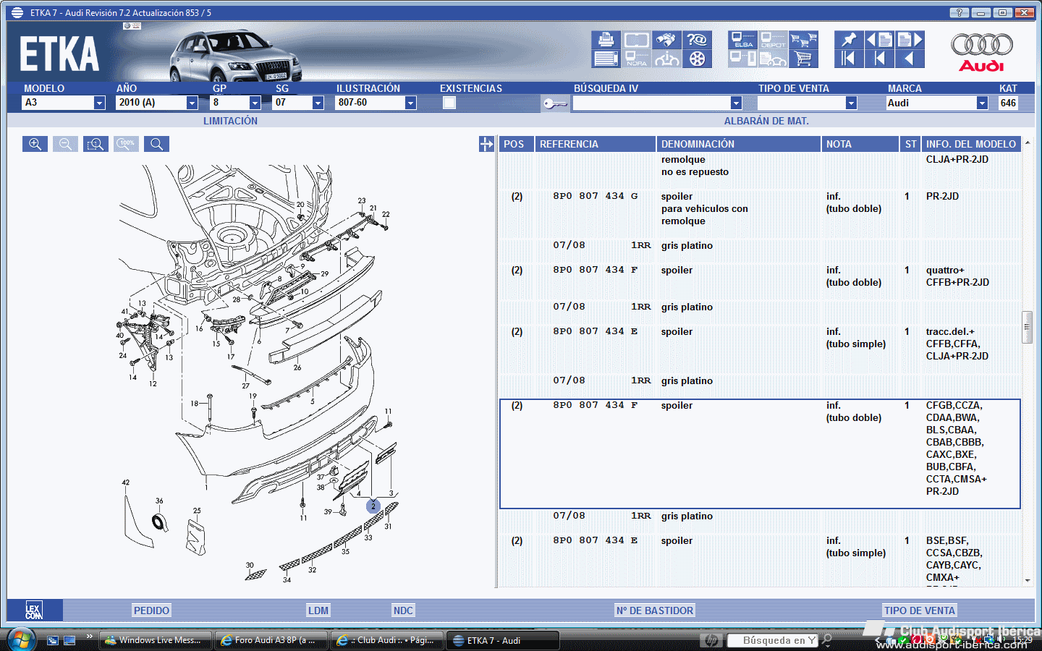Click the multiple shopping carts icon
Screen dimensions: 1042x651
point(803,40)
